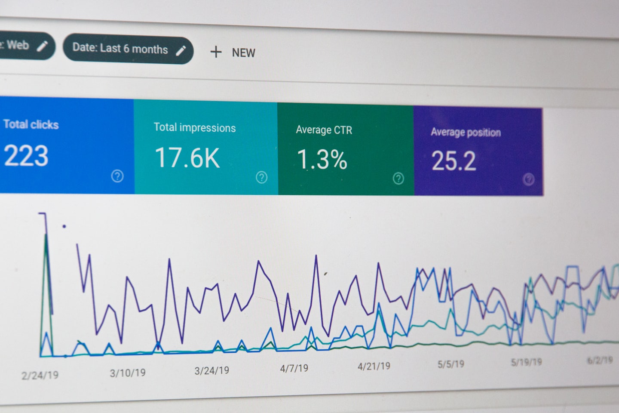This screenshot has width=619, height=413.
Task: Open the help icon on Total clicks
Action: (x=117, y=176)
